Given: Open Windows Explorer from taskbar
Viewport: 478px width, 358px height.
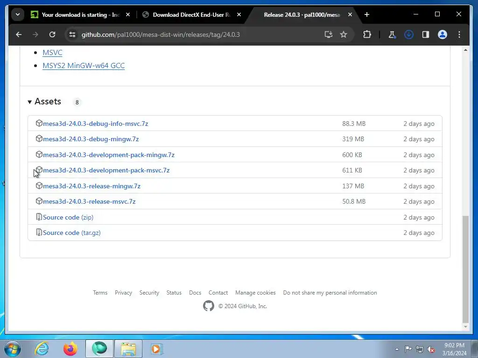Looking at the screenshot, I should tap(128, 349).
